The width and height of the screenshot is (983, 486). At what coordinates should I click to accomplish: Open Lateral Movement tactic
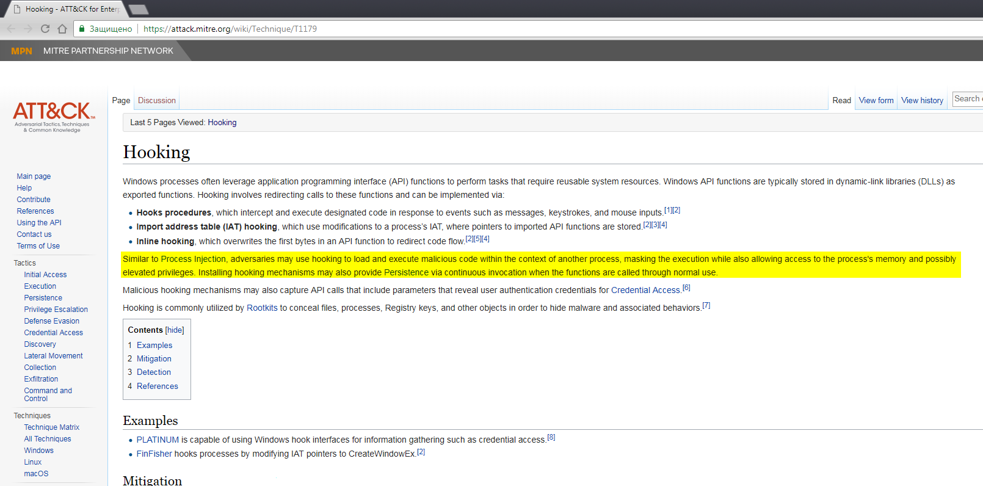(x=54, y=356)
